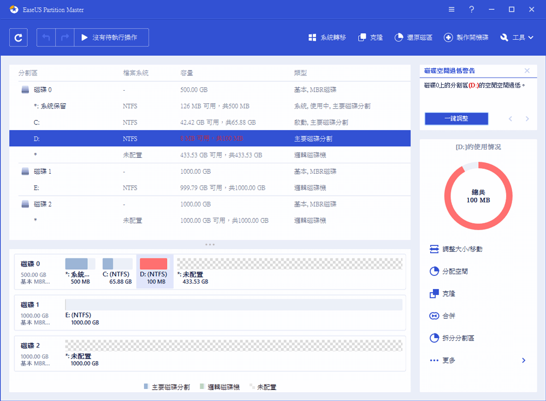Select the 433.53 GB unallocated block in disk map
Screen dimensions: 546x401
click(289, 272)
